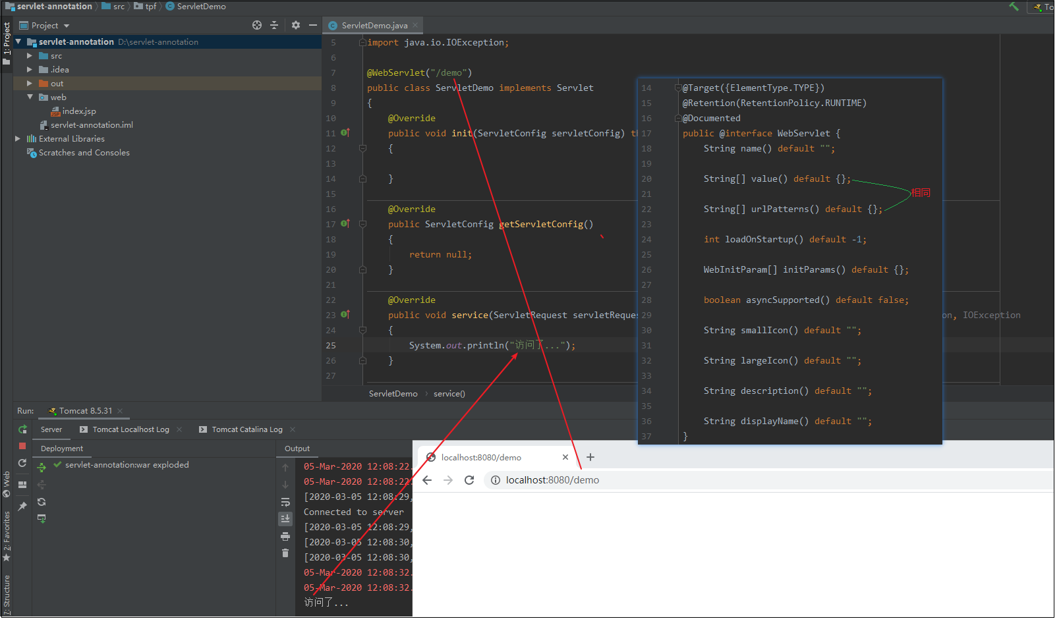The image size is (1061, 627).
Task: Open the Project panel settings gear
Action: click(x=296, y=25)
